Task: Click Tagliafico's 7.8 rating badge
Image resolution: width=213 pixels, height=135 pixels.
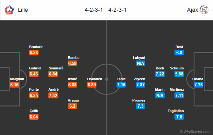Action: click(179, 117)
